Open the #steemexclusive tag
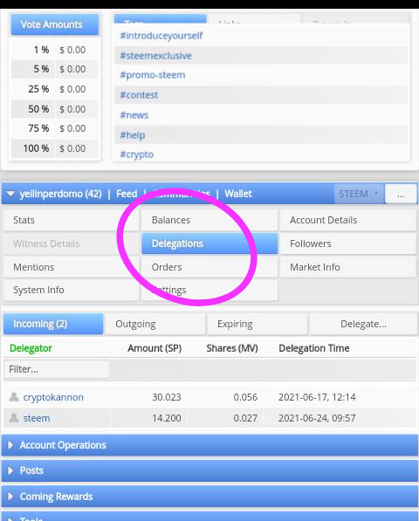 pos(156,56)
